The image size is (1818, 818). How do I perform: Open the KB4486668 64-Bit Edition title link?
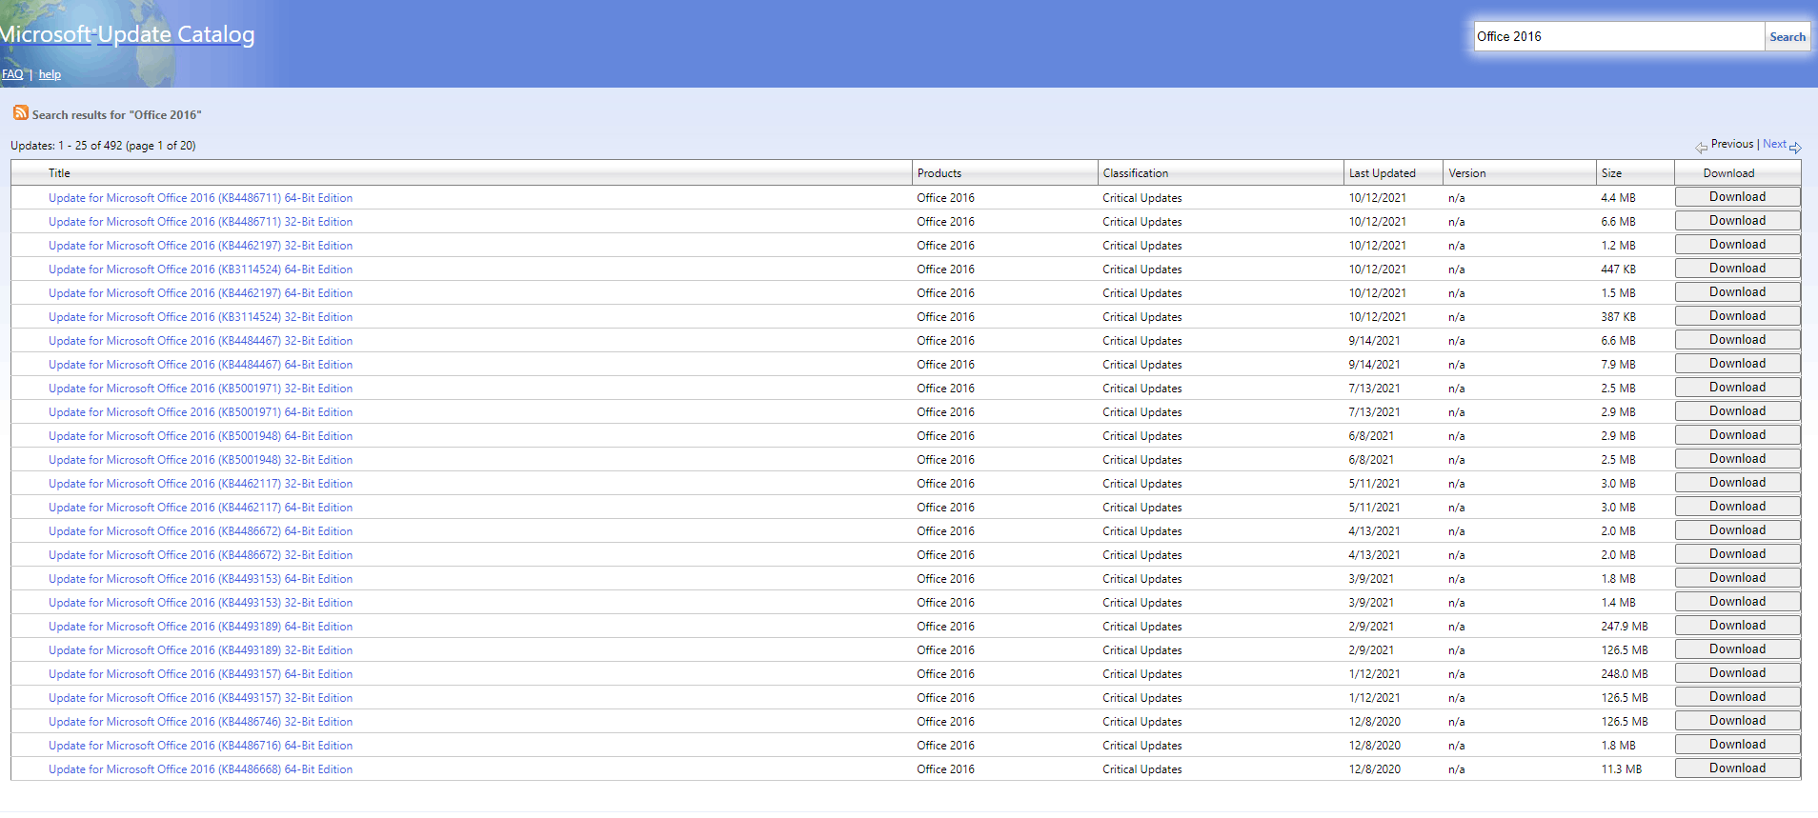[201, 769]
